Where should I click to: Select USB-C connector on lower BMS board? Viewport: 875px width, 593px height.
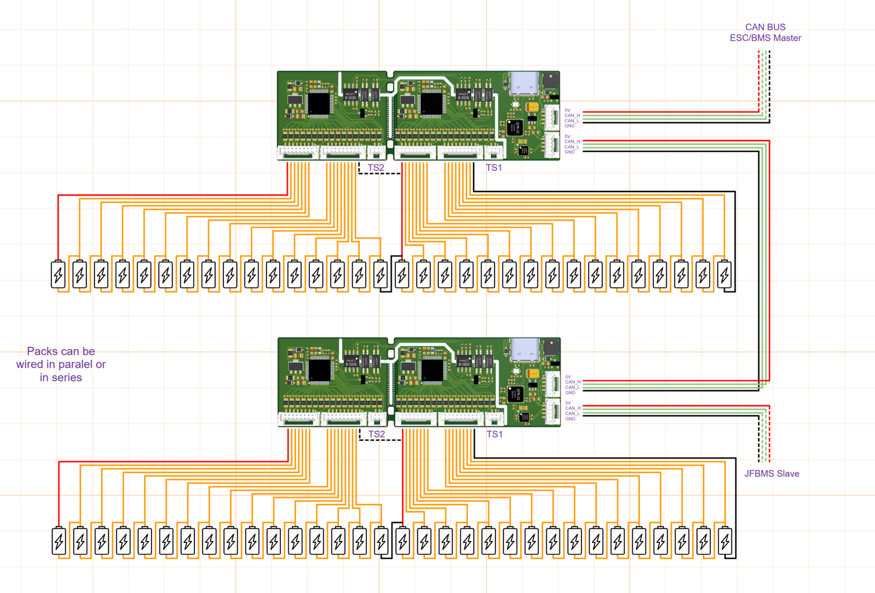point(524,350)
